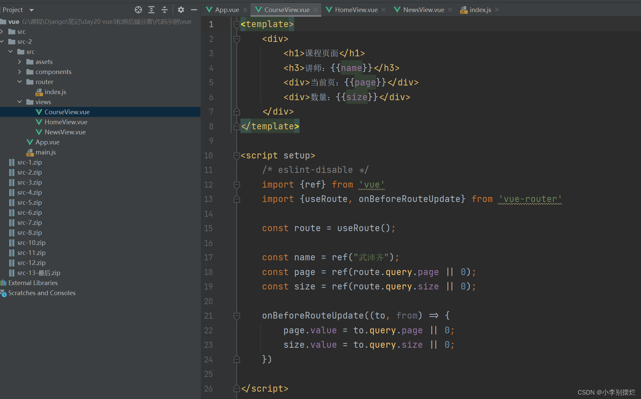Viewport: 641px width, 399px height.
Task: Select the src-8.zip archive
Action: [100, 232]
